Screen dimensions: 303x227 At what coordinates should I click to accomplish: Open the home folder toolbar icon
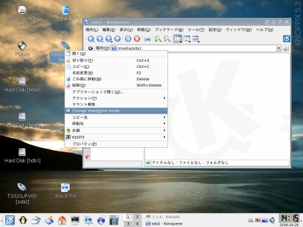pyautogui.click(x=118, y=38)
